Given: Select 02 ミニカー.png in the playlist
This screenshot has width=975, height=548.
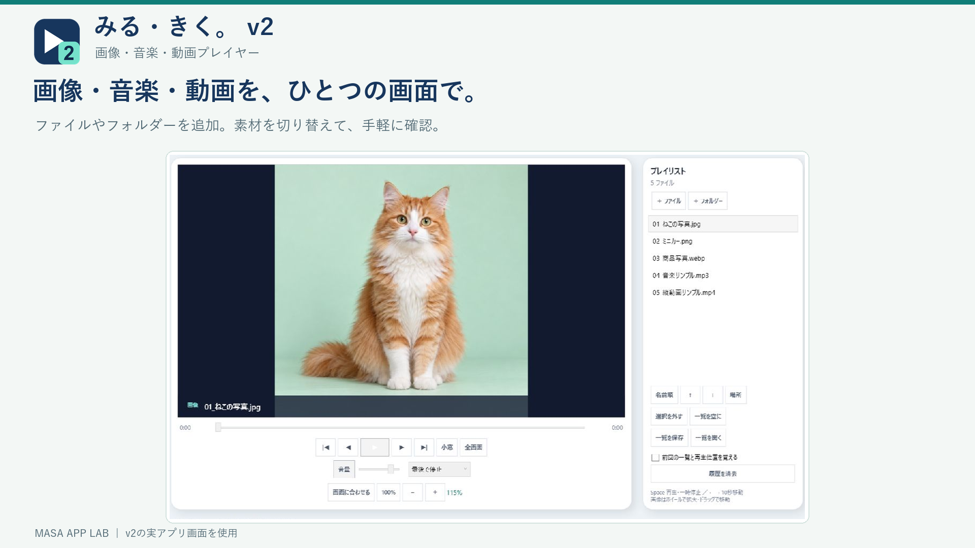Looking at the screenshot, I should coord(723,241).
